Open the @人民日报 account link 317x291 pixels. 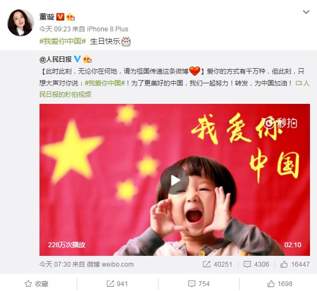point(56,59)
